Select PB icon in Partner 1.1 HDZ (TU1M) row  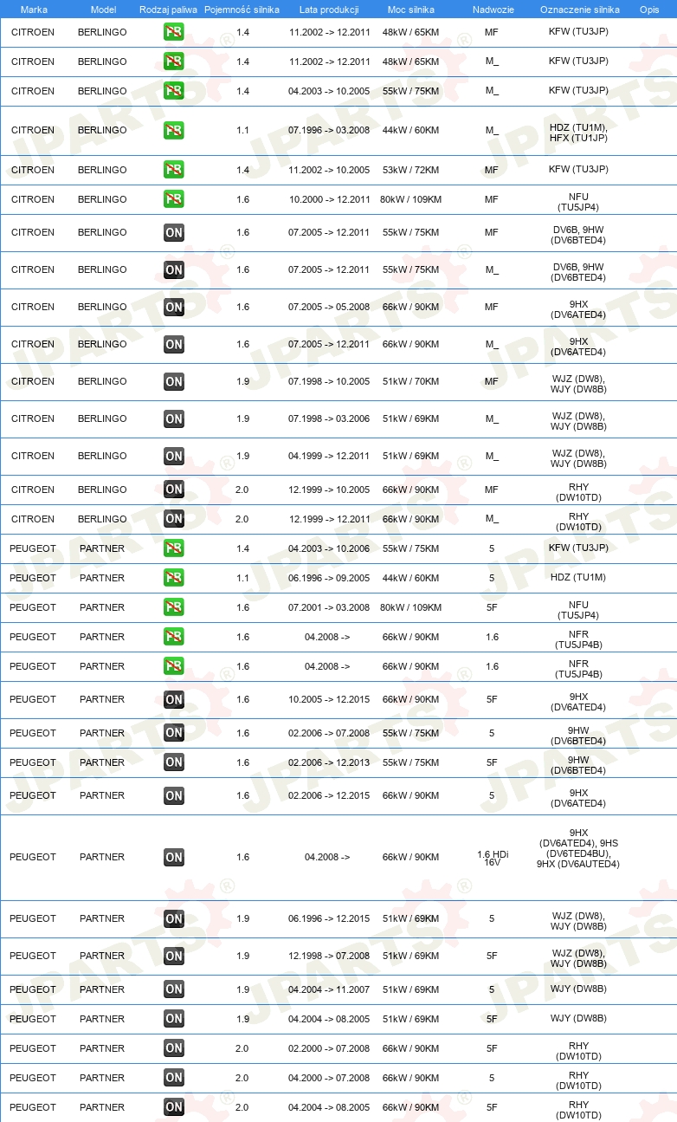click(174, 578)
